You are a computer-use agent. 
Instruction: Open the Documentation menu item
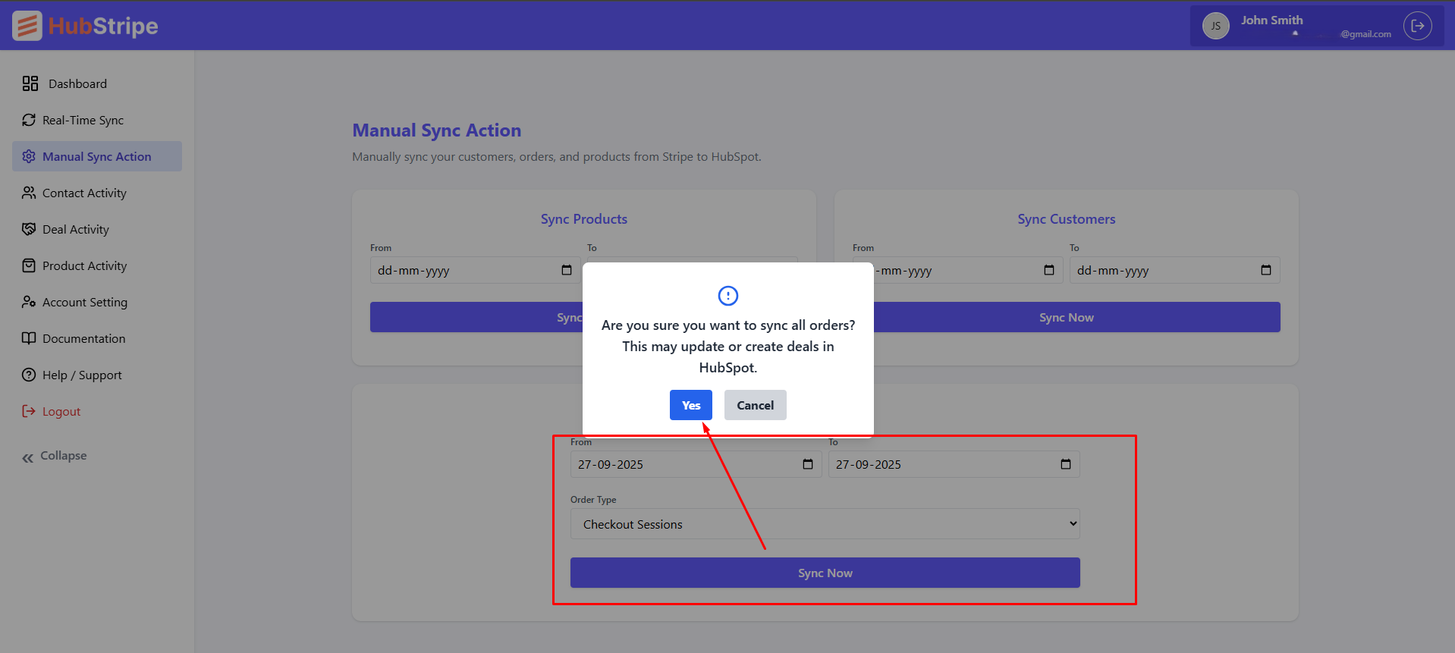pos(97,338)
